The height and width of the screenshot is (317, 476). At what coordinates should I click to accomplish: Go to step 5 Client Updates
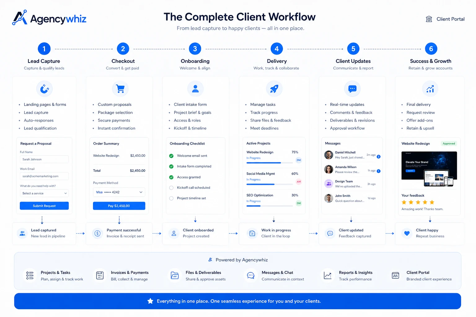click(353, 49)
